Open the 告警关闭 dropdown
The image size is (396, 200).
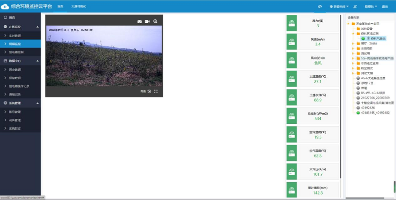[x=339, y=6]
